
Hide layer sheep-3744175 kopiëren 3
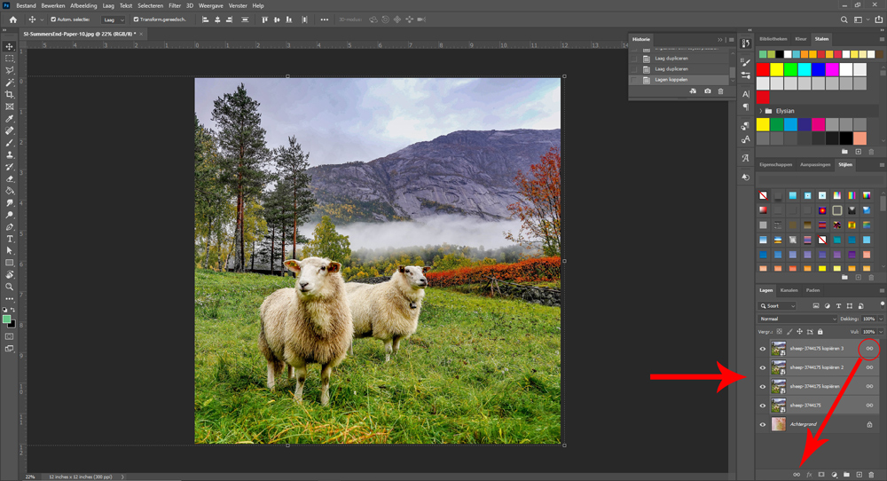763,349
